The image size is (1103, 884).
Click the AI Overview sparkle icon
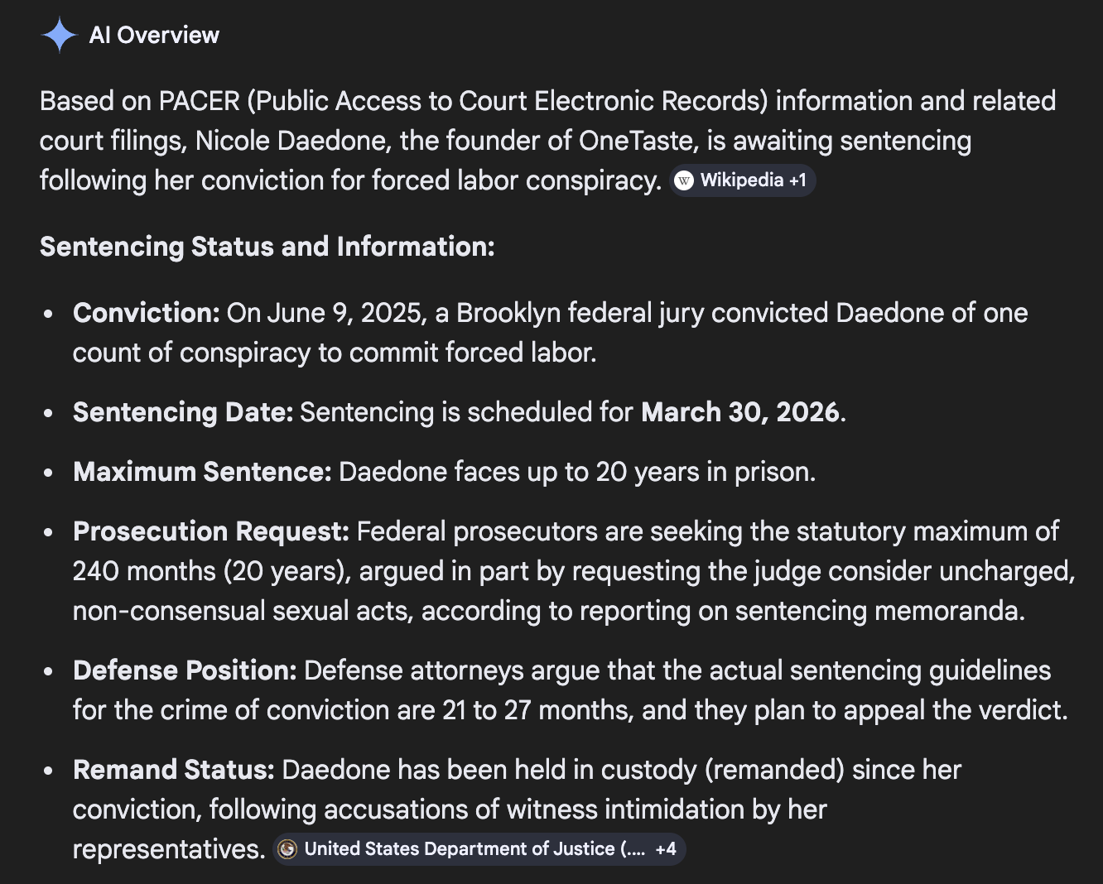[x=59, y=36]
